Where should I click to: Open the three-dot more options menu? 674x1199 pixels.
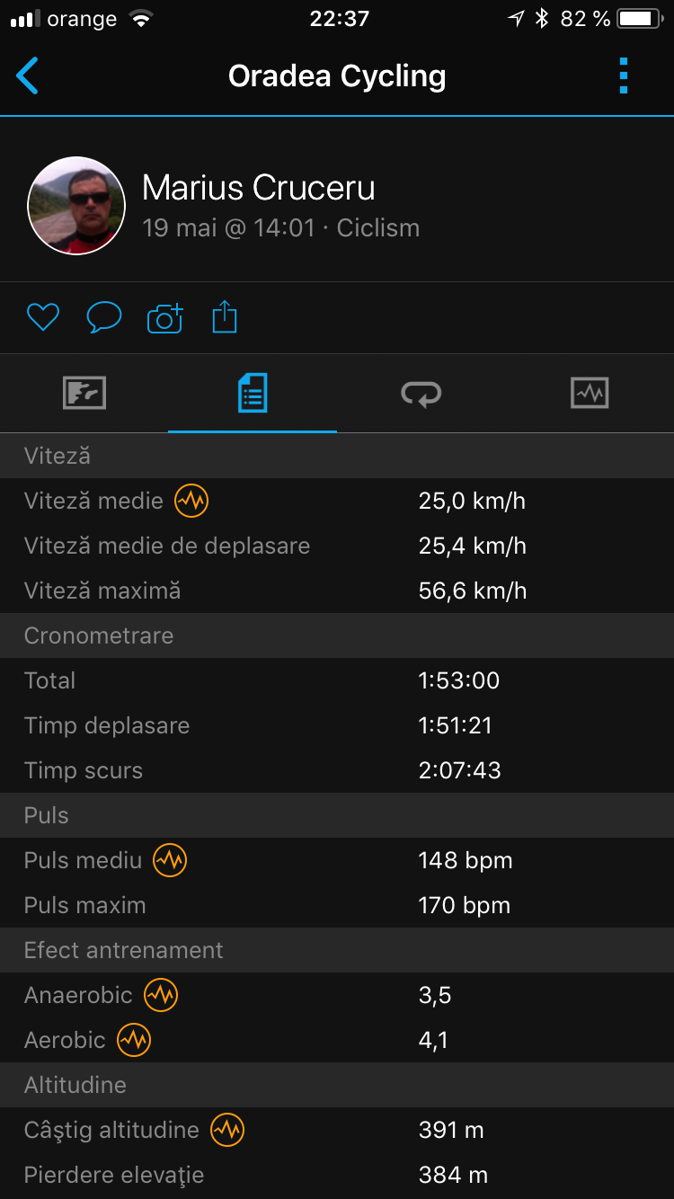624,76
